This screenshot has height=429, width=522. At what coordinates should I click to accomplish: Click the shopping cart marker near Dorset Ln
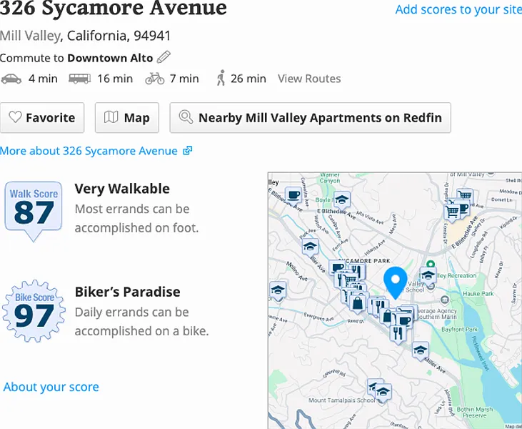click(465, 194)
